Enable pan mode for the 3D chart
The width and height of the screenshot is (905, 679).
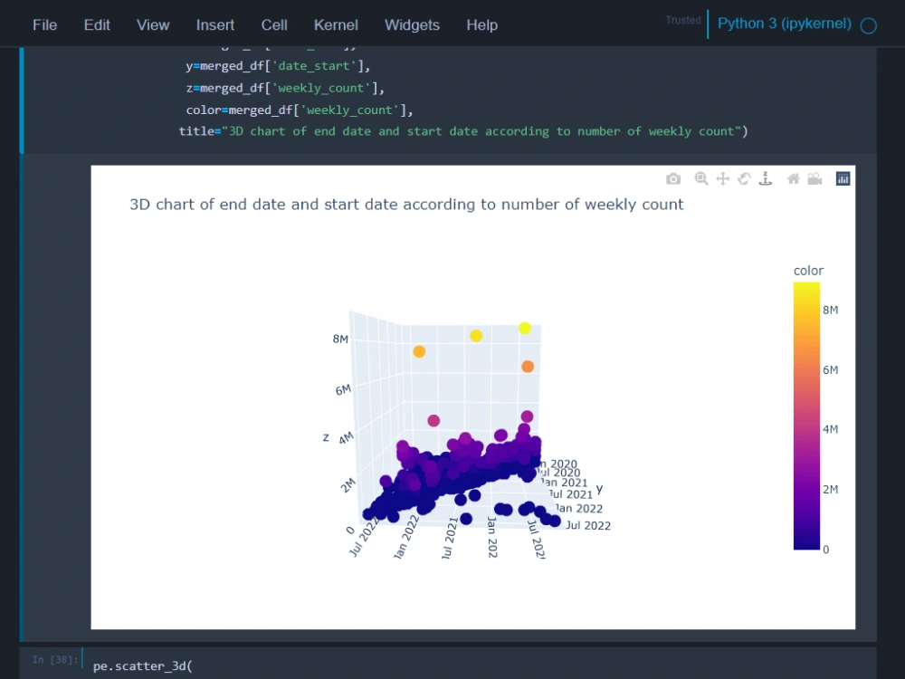tap(722, 178)
